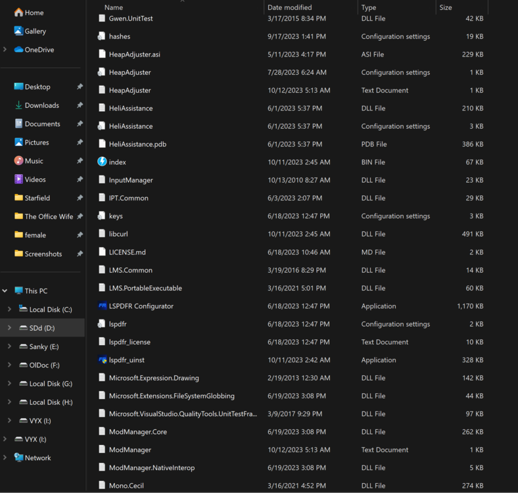
Task: Expand Local Disk (G:) node
Action: tap(10, 383)
